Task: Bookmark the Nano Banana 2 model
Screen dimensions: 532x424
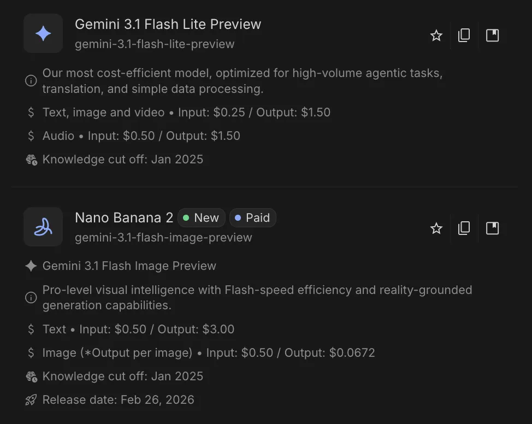Action: (x=492, y=228)
